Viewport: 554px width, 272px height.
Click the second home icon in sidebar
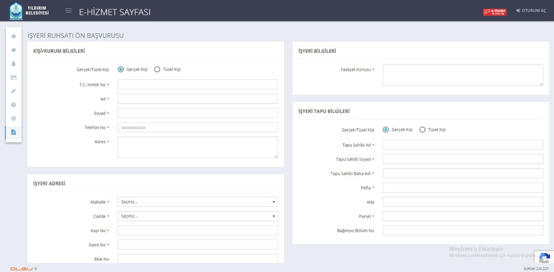click(14, 50)
